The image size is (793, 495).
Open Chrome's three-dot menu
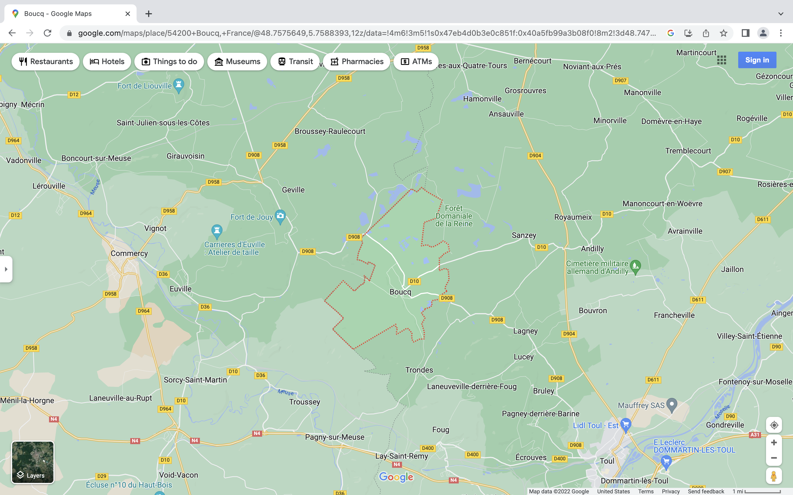(781, 33)
